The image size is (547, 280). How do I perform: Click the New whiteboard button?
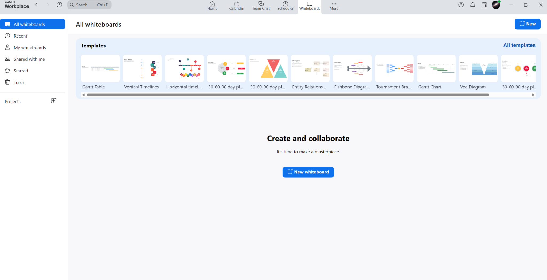pyautogui.click(x=308, y=172)
